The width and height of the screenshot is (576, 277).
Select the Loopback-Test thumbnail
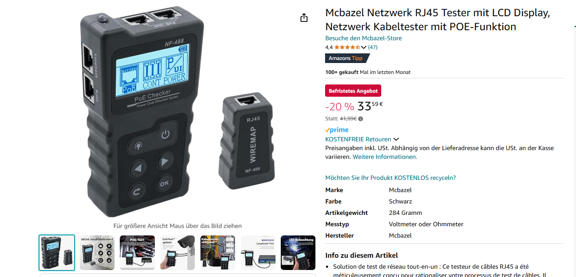coord(258,252)
